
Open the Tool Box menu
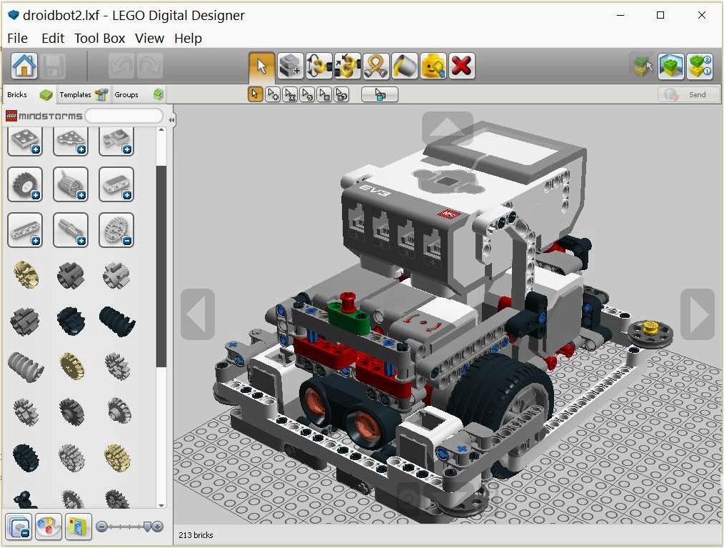click(x=100, y=39)
